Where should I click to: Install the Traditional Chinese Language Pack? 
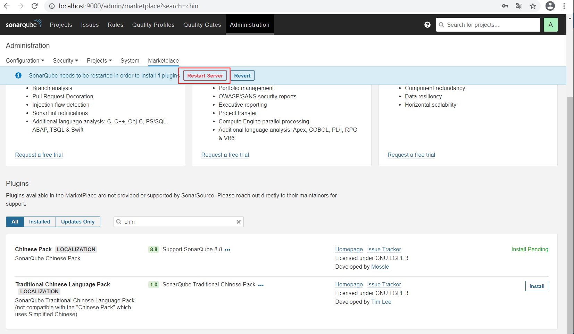pos(536,286)
